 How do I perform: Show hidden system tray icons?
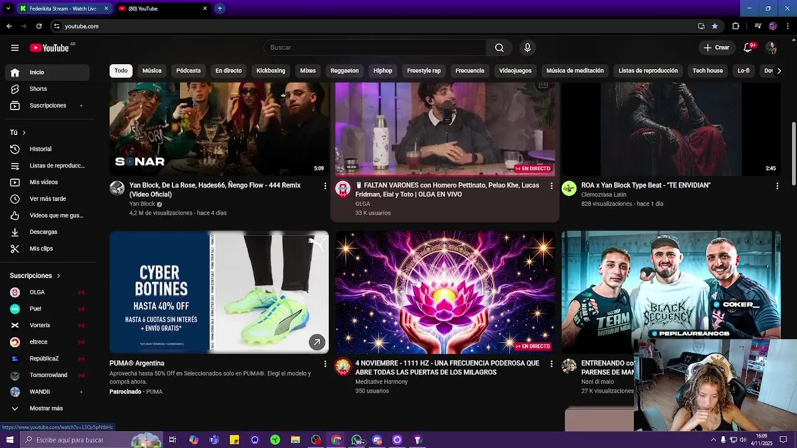[712, 440]
